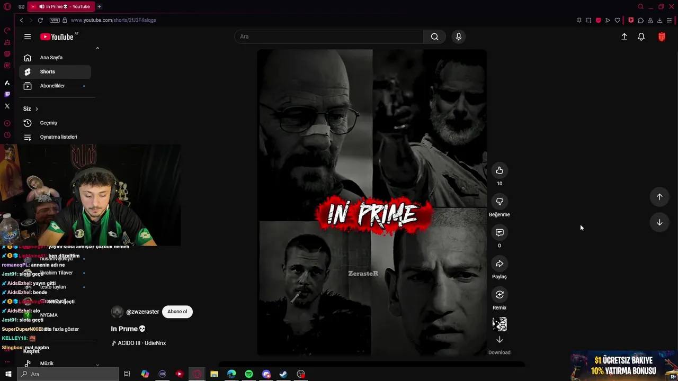
Task: Open a new tab with plus button
Action: (99, 6)
